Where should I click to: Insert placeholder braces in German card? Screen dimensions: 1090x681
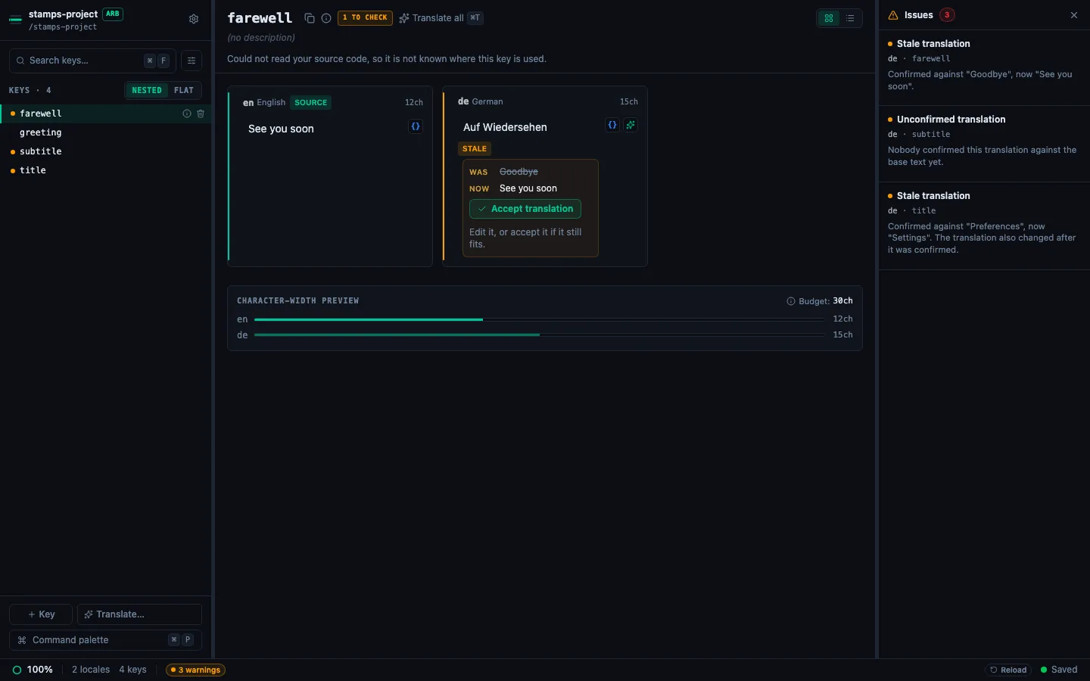click(x=612, y=125)
